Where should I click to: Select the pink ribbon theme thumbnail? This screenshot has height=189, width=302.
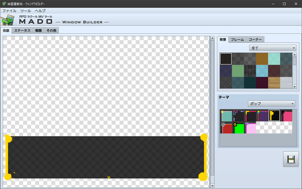pos(286,116)
